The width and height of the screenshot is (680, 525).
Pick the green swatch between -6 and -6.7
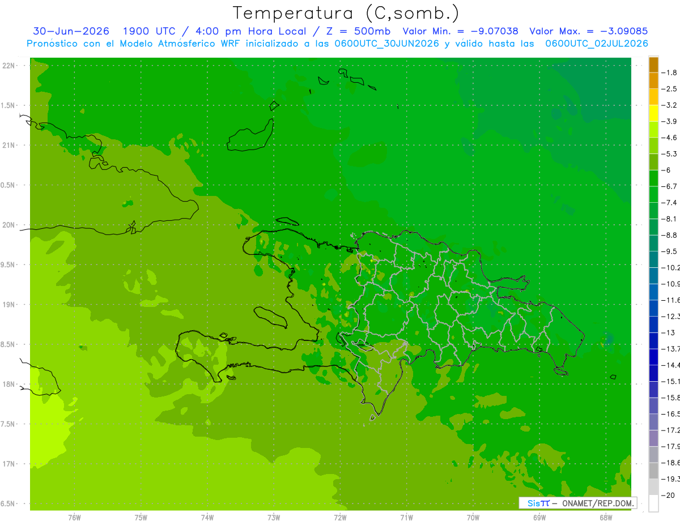coord(653,178)
